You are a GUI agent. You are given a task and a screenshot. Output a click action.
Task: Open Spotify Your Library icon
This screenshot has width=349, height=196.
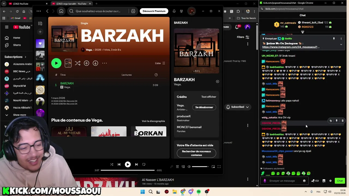40,23
